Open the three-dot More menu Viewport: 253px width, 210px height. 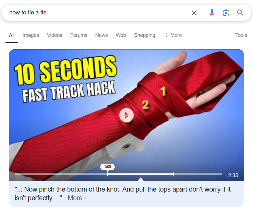point(174,35)
